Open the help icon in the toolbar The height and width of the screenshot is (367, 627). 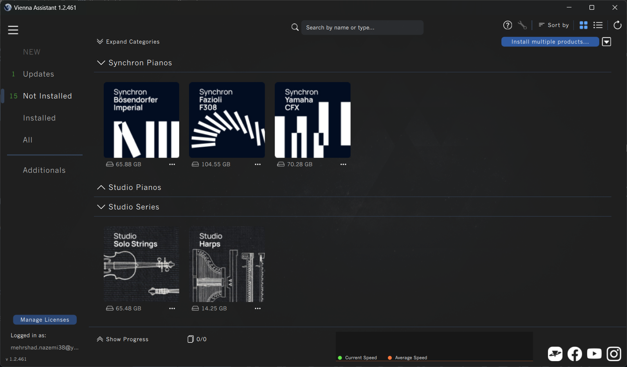[x=507, y=25]
